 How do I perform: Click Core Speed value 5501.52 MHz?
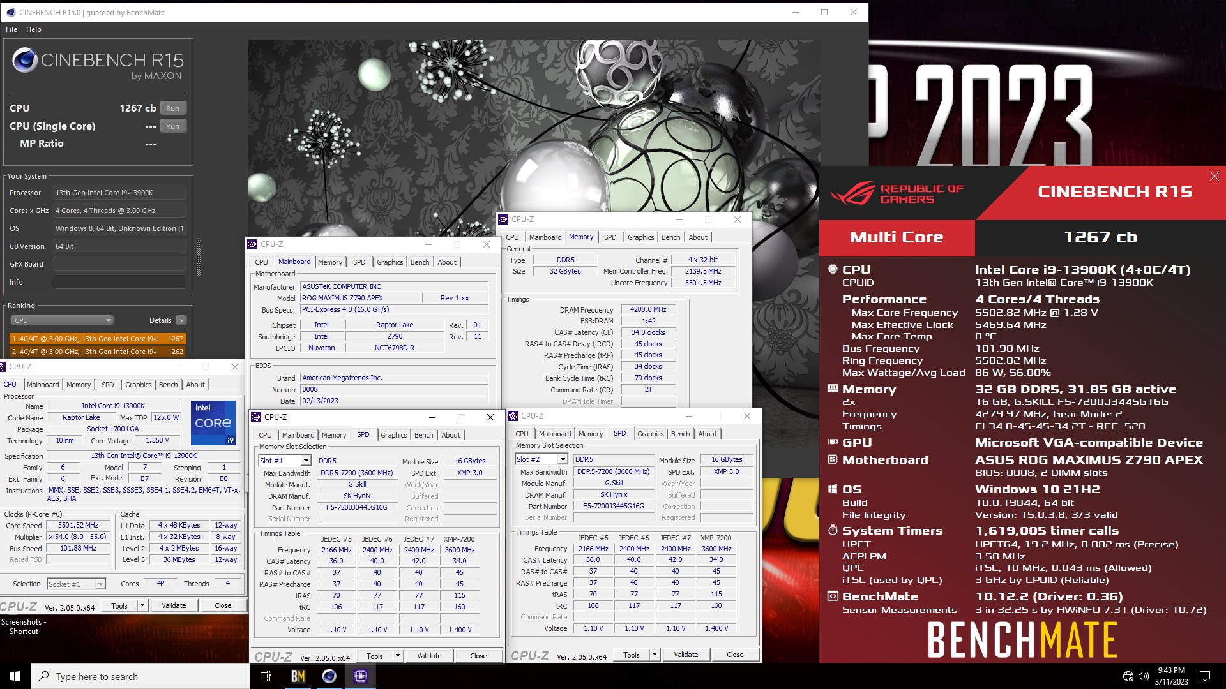78,526
